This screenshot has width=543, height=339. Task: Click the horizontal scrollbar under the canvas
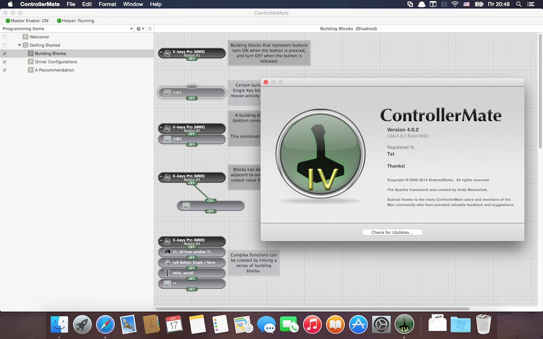click(312, 309)
